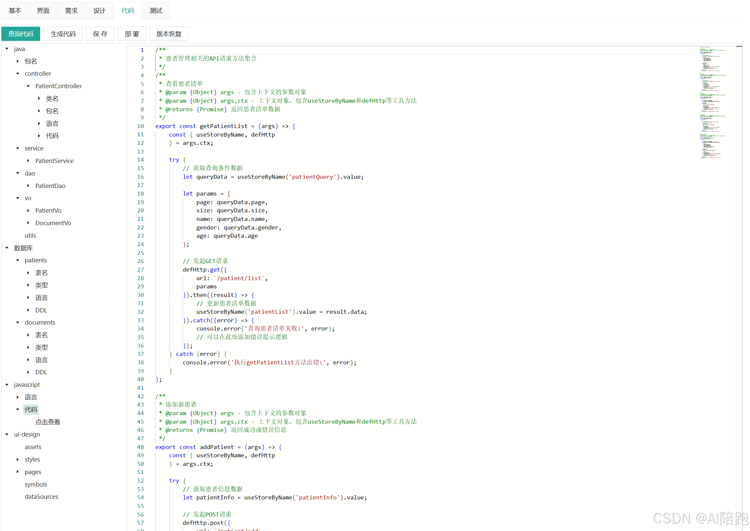Collapse the patients table arrow
This screenshot has height=531, width=750.
click(x=18, y=260)
